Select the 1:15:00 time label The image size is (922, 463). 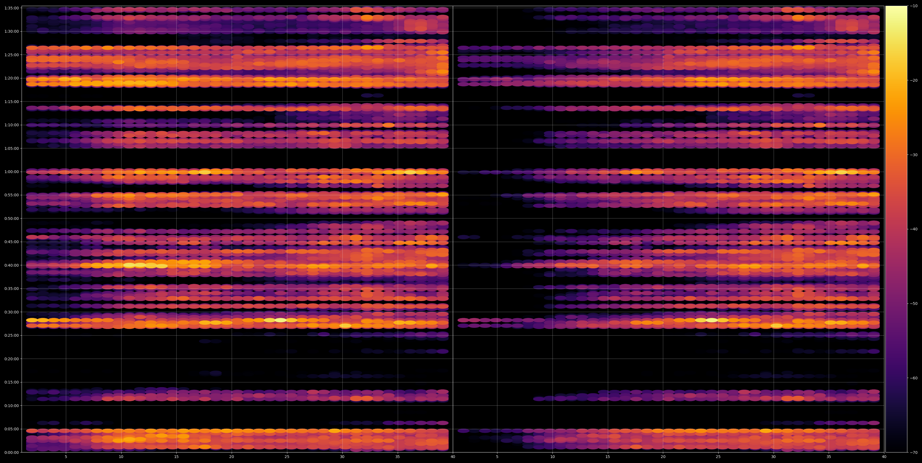point(11,102)
